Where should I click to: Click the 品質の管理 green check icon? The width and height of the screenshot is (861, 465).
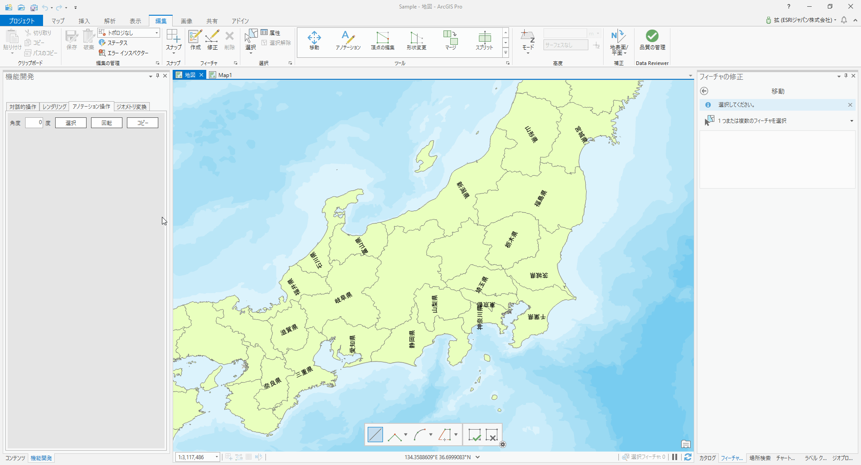[x=652, y=36]
